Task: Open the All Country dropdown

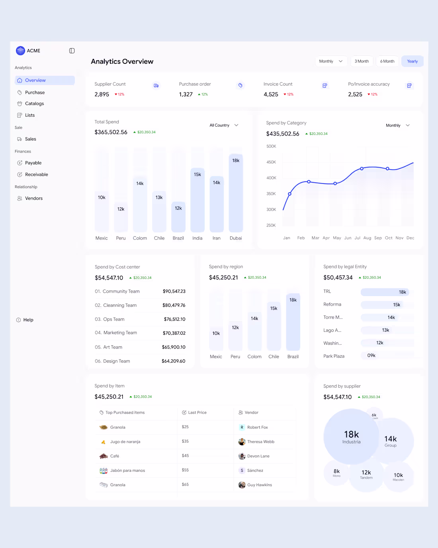Action: [x=224, y=125]
